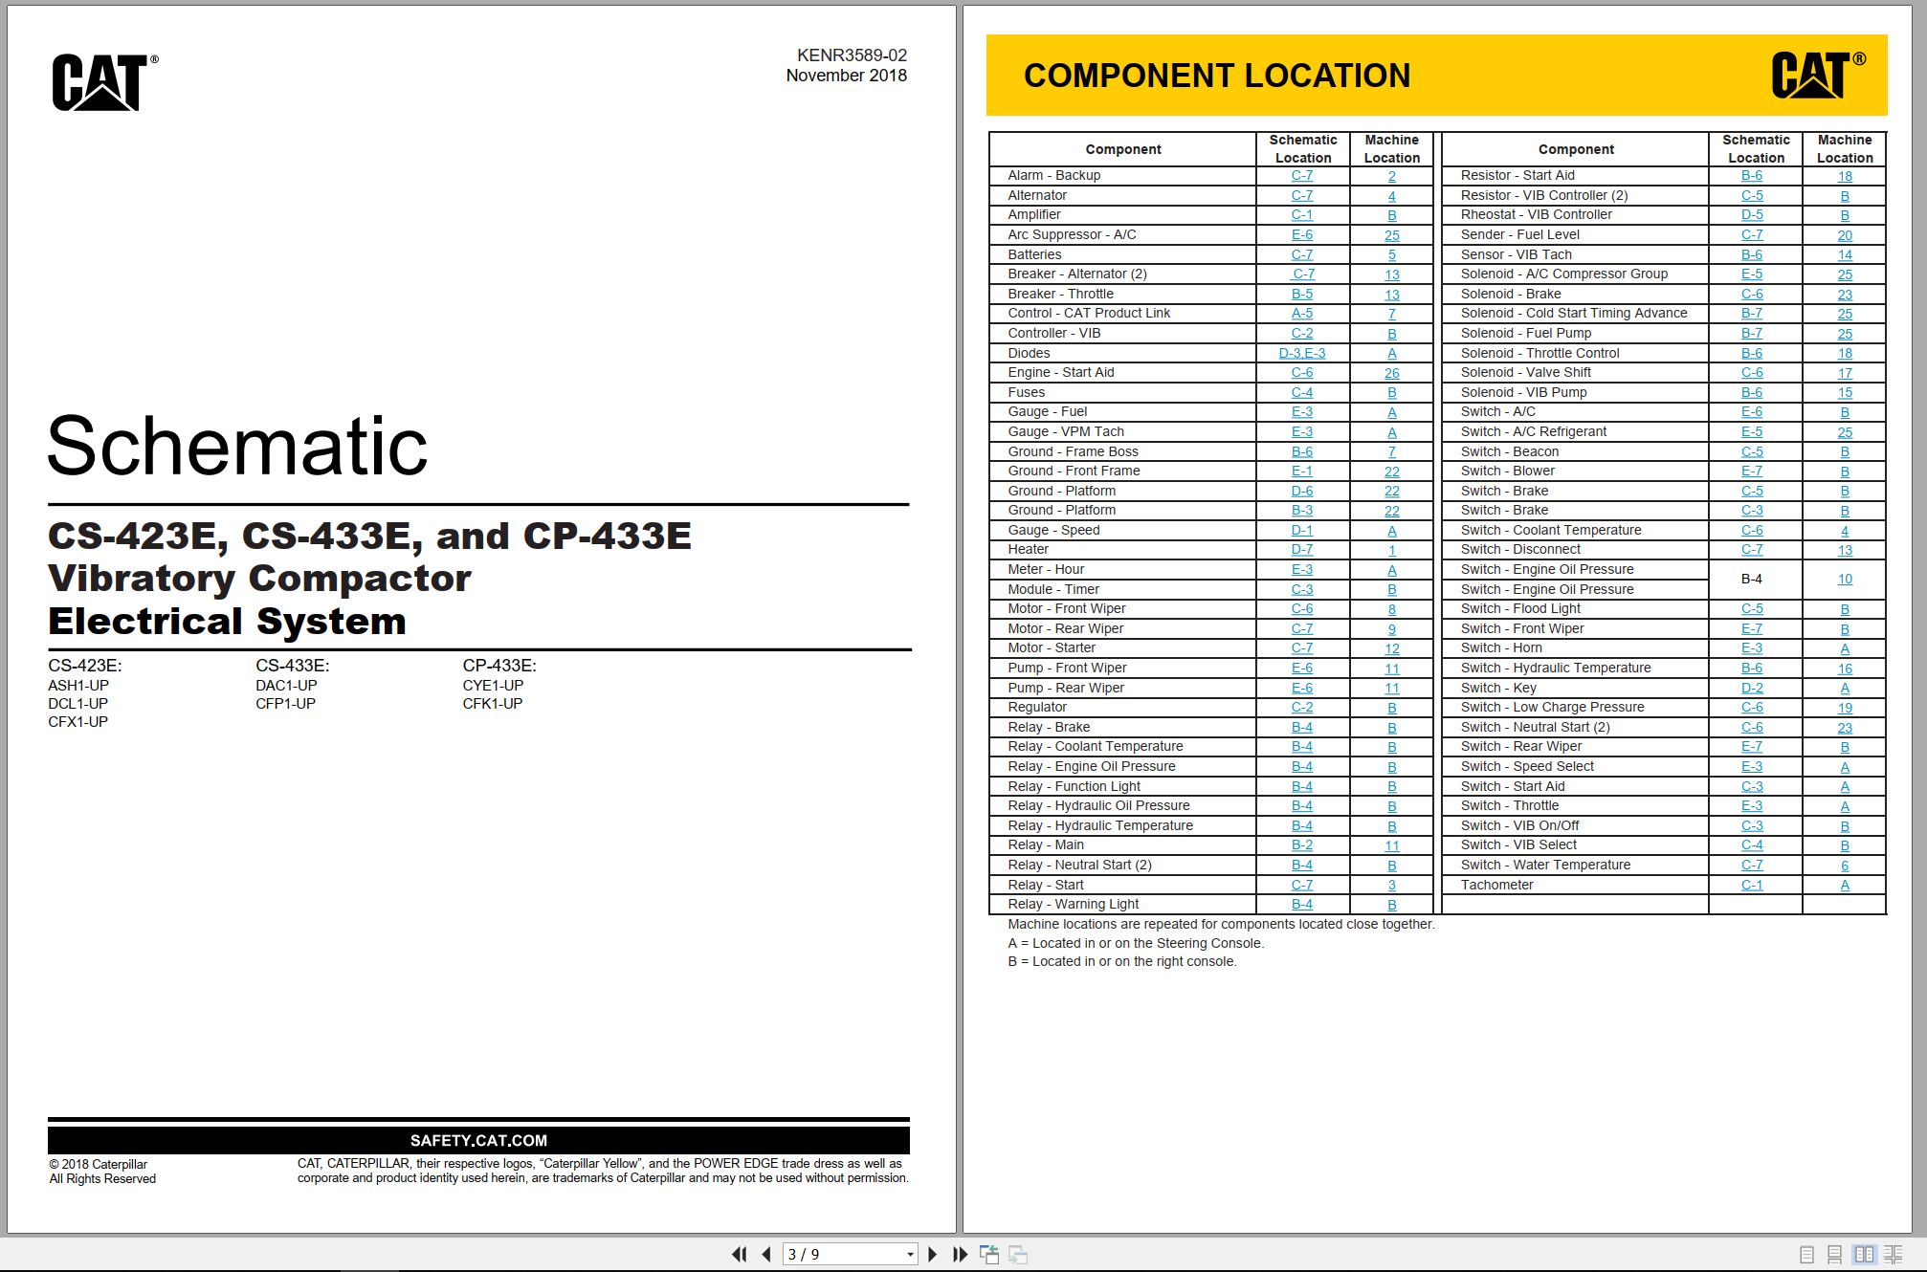Select two-page facing layout
Screen dimensions: 1927x1272
pos(1864,1254)
